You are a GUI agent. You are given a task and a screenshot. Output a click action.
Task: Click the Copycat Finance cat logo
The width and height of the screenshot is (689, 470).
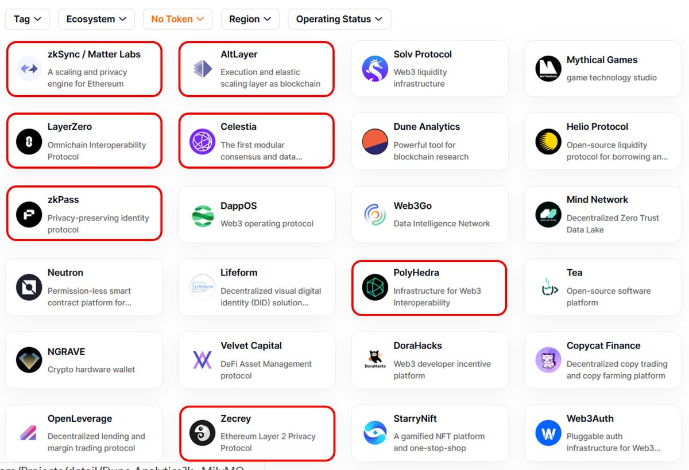coord(548,360)
